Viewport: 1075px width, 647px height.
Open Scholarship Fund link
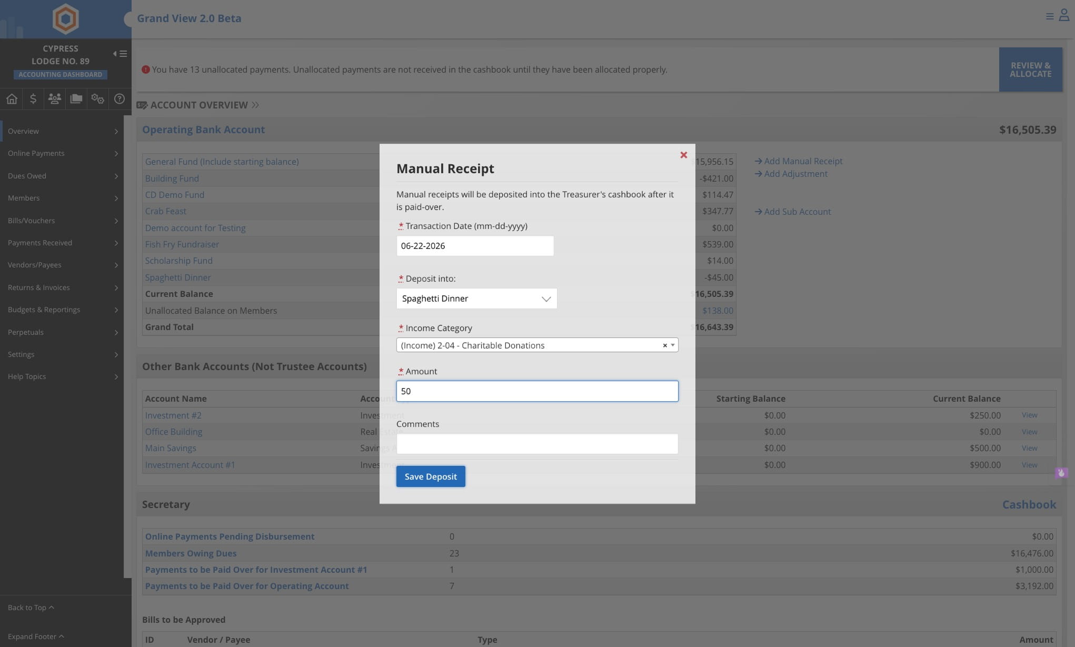point(179,261)
